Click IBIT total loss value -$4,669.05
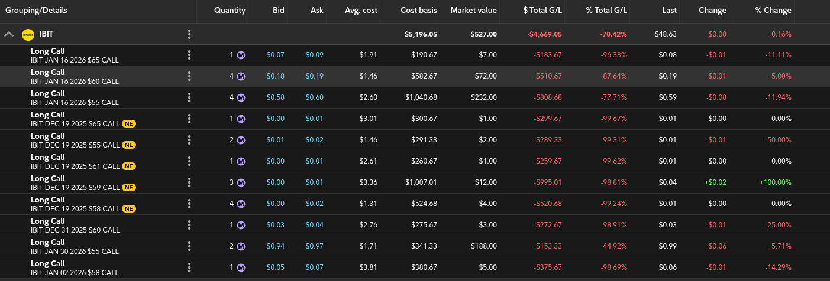The image size is (830, 281). (x=544, y=34)
